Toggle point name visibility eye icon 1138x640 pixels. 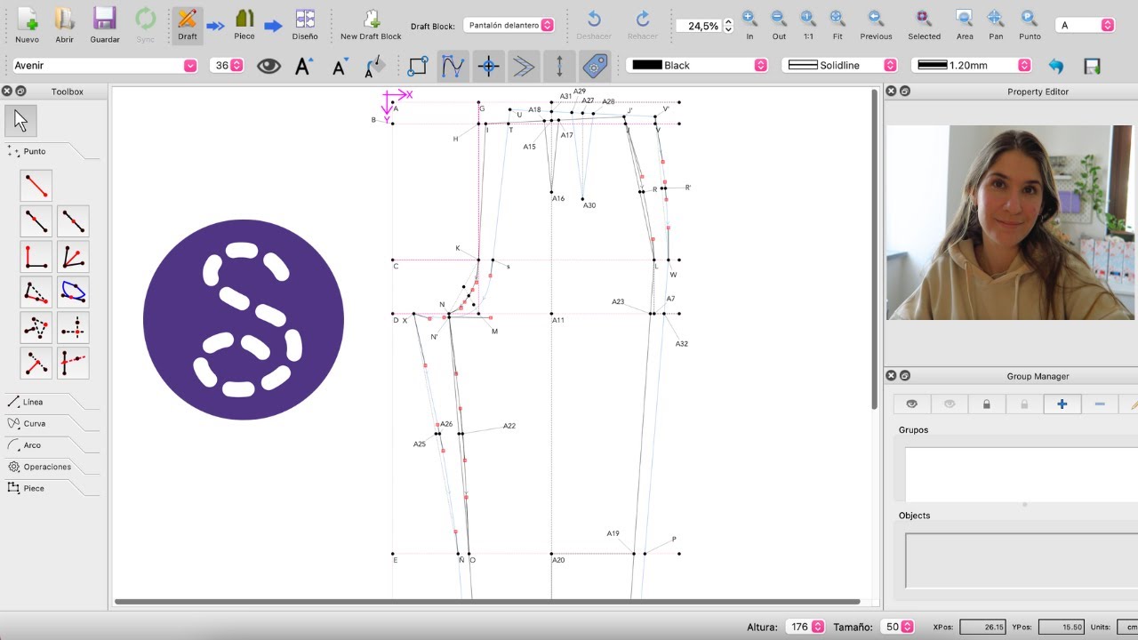click(268, 66)
